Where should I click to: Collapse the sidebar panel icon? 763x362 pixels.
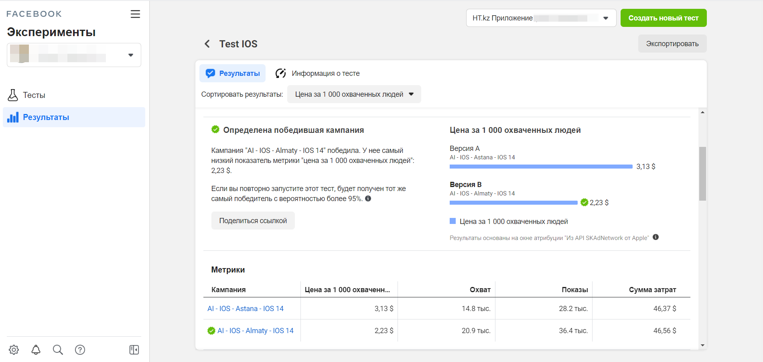134,350
